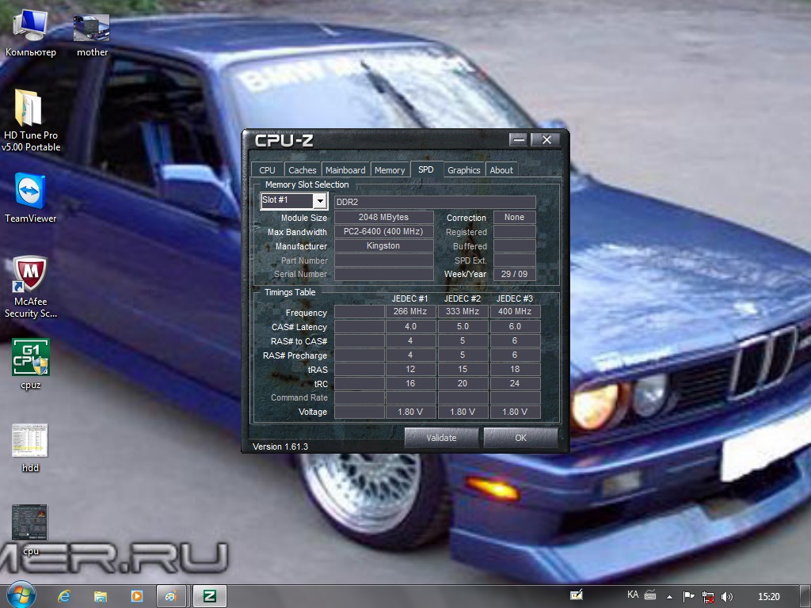Viewport: 811px width, 608px height.
Task: Click the tRAS value 15
Action: click(463, 369)
